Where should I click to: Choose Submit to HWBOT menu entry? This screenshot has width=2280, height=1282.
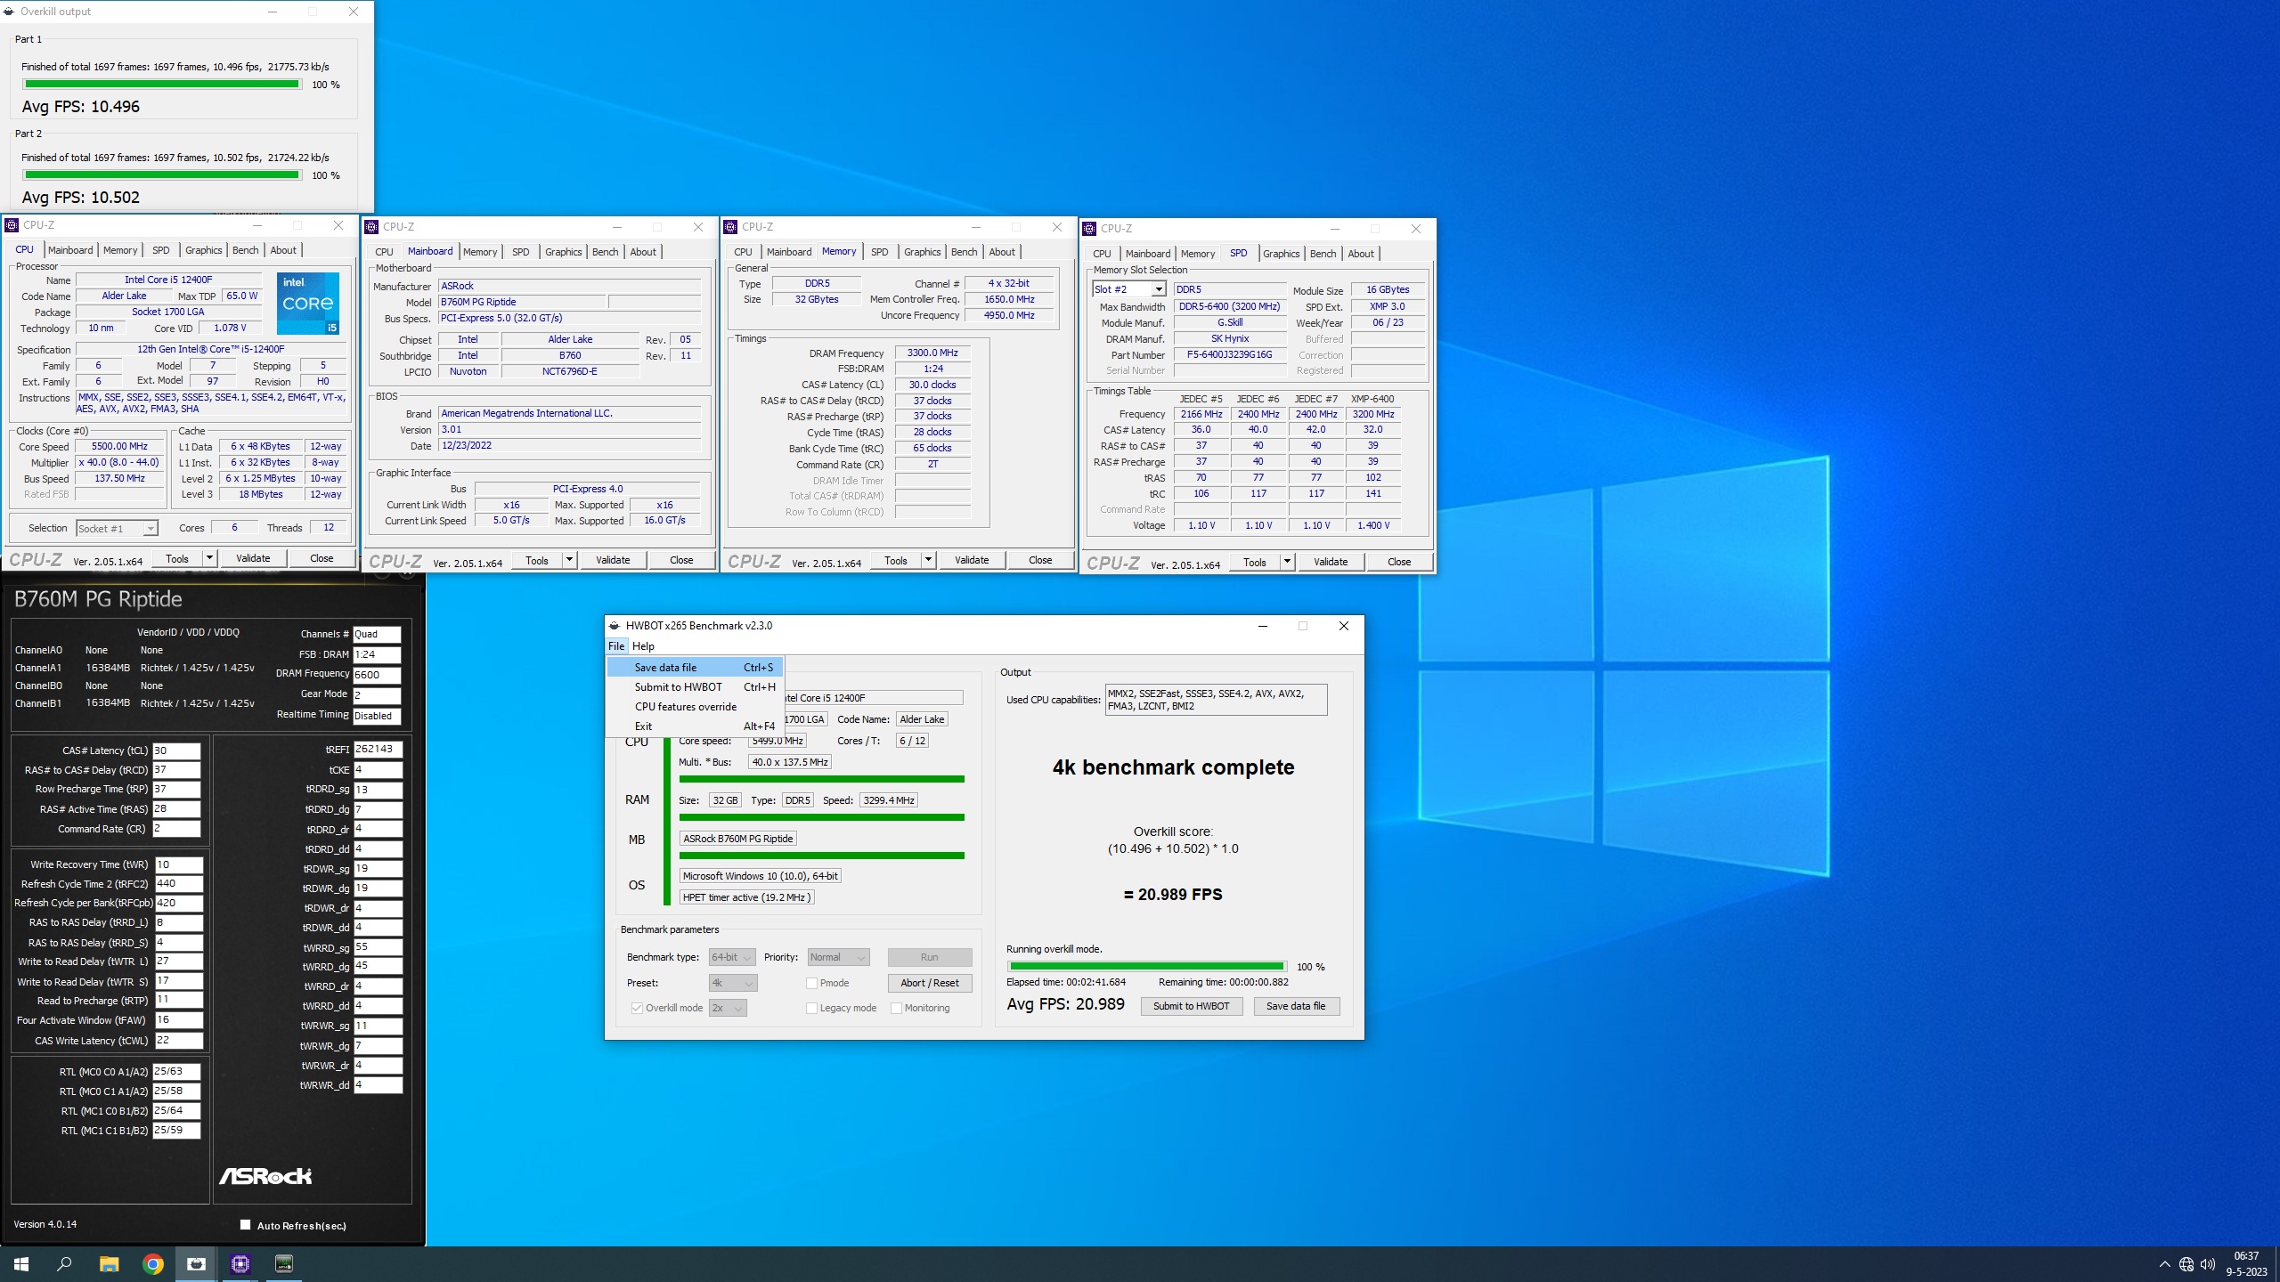click(695, 687)
